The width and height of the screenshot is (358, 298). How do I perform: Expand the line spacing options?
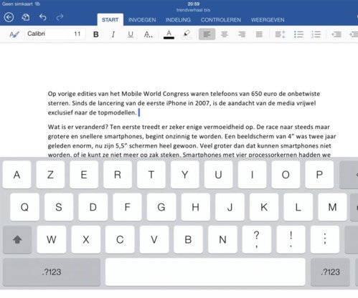click(x=280, y=34)
